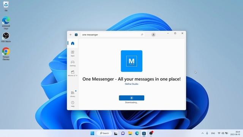Open the Apps section in Store sidebar

(x=73, y=53)
